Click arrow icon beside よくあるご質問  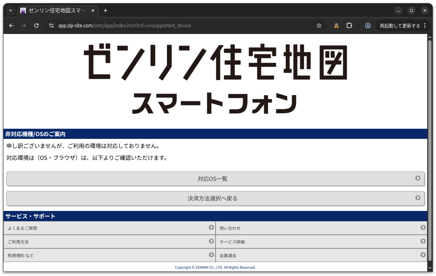[x=211, y=227]
